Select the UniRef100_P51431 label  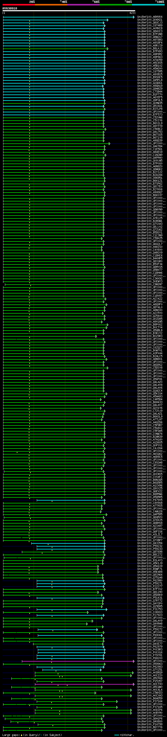[150, 598]
